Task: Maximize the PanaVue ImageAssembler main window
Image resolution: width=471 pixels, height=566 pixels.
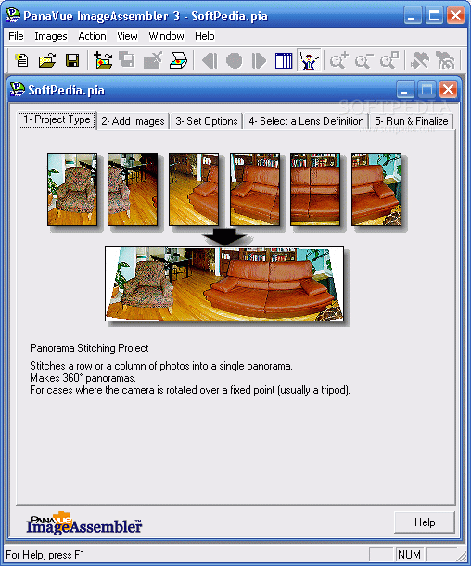Action: [x=434, y=16]
